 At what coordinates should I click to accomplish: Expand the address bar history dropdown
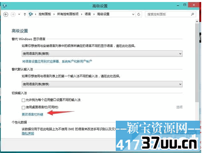133,14
